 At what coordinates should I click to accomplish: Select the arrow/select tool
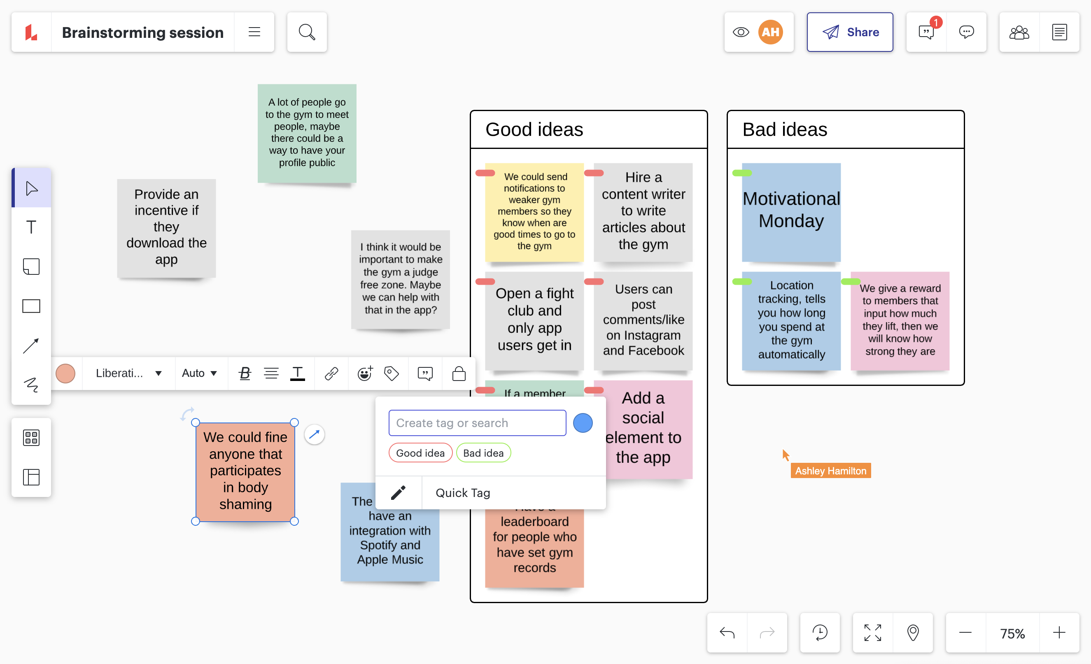click(x=33, y=189)
